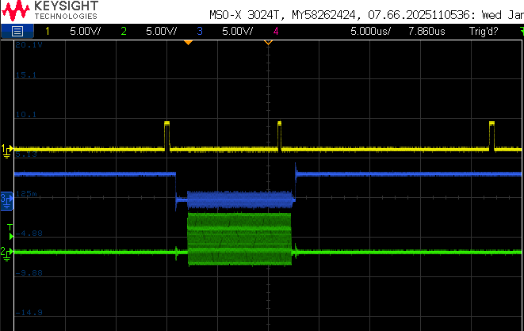
Task: Click the 15.1 vertical scale label
Action: click(25, 74)
